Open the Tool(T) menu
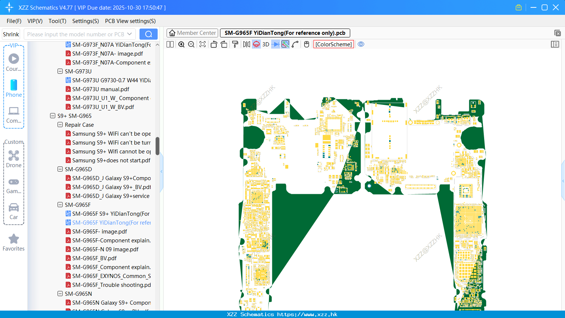The height and width of the screenshot is (318, 565). tap(58, 21)
